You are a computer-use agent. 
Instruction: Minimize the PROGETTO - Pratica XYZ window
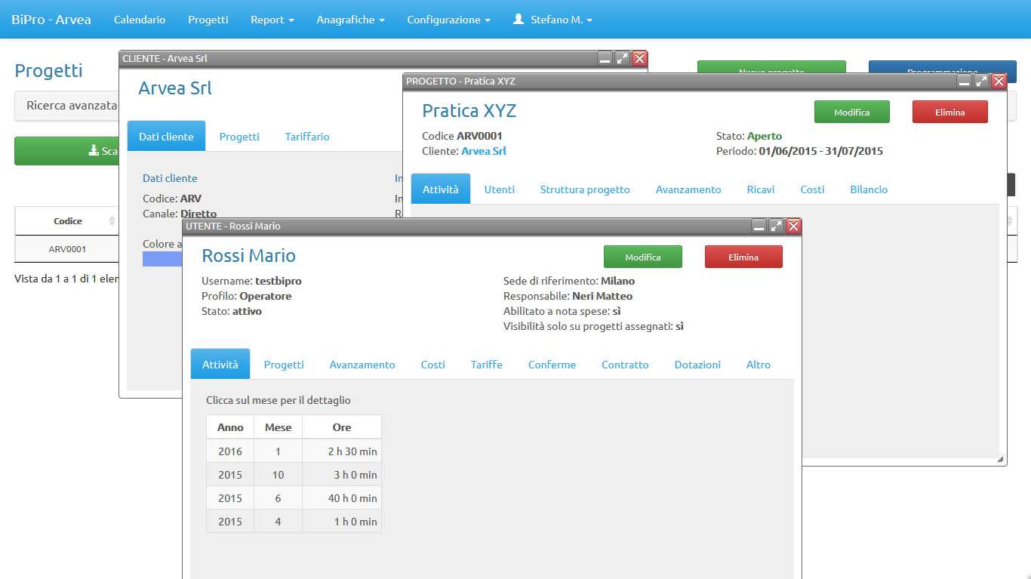(964, 81)
